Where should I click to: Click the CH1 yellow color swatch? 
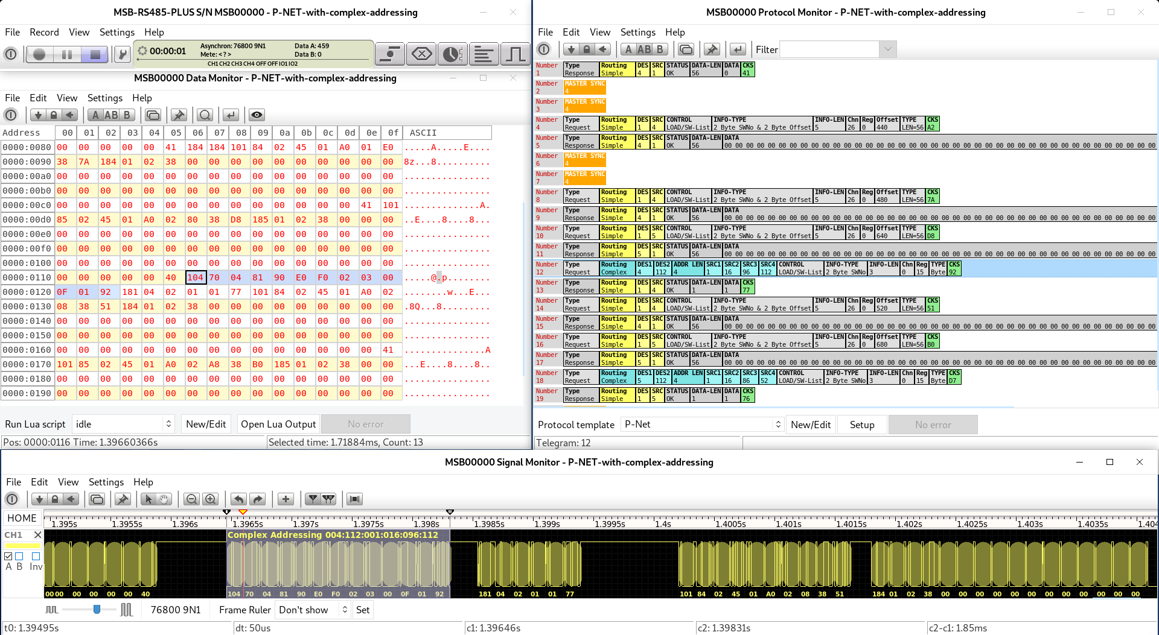coord(23,546)
